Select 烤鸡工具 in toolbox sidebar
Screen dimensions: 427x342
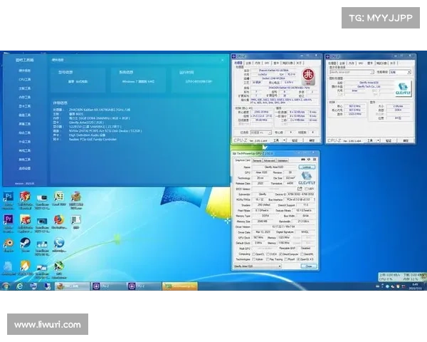(25, 150)
